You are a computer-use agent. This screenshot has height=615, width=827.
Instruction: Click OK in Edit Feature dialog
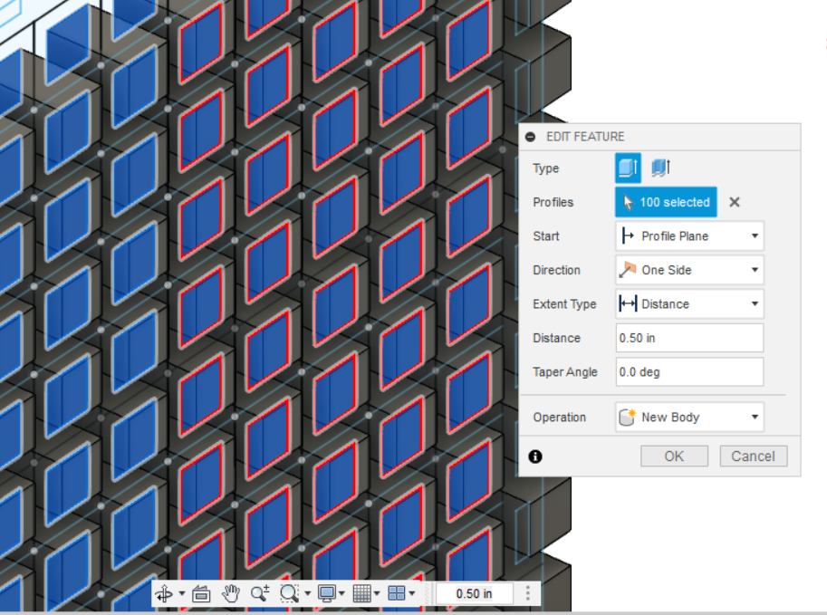[x=674, y=456]
